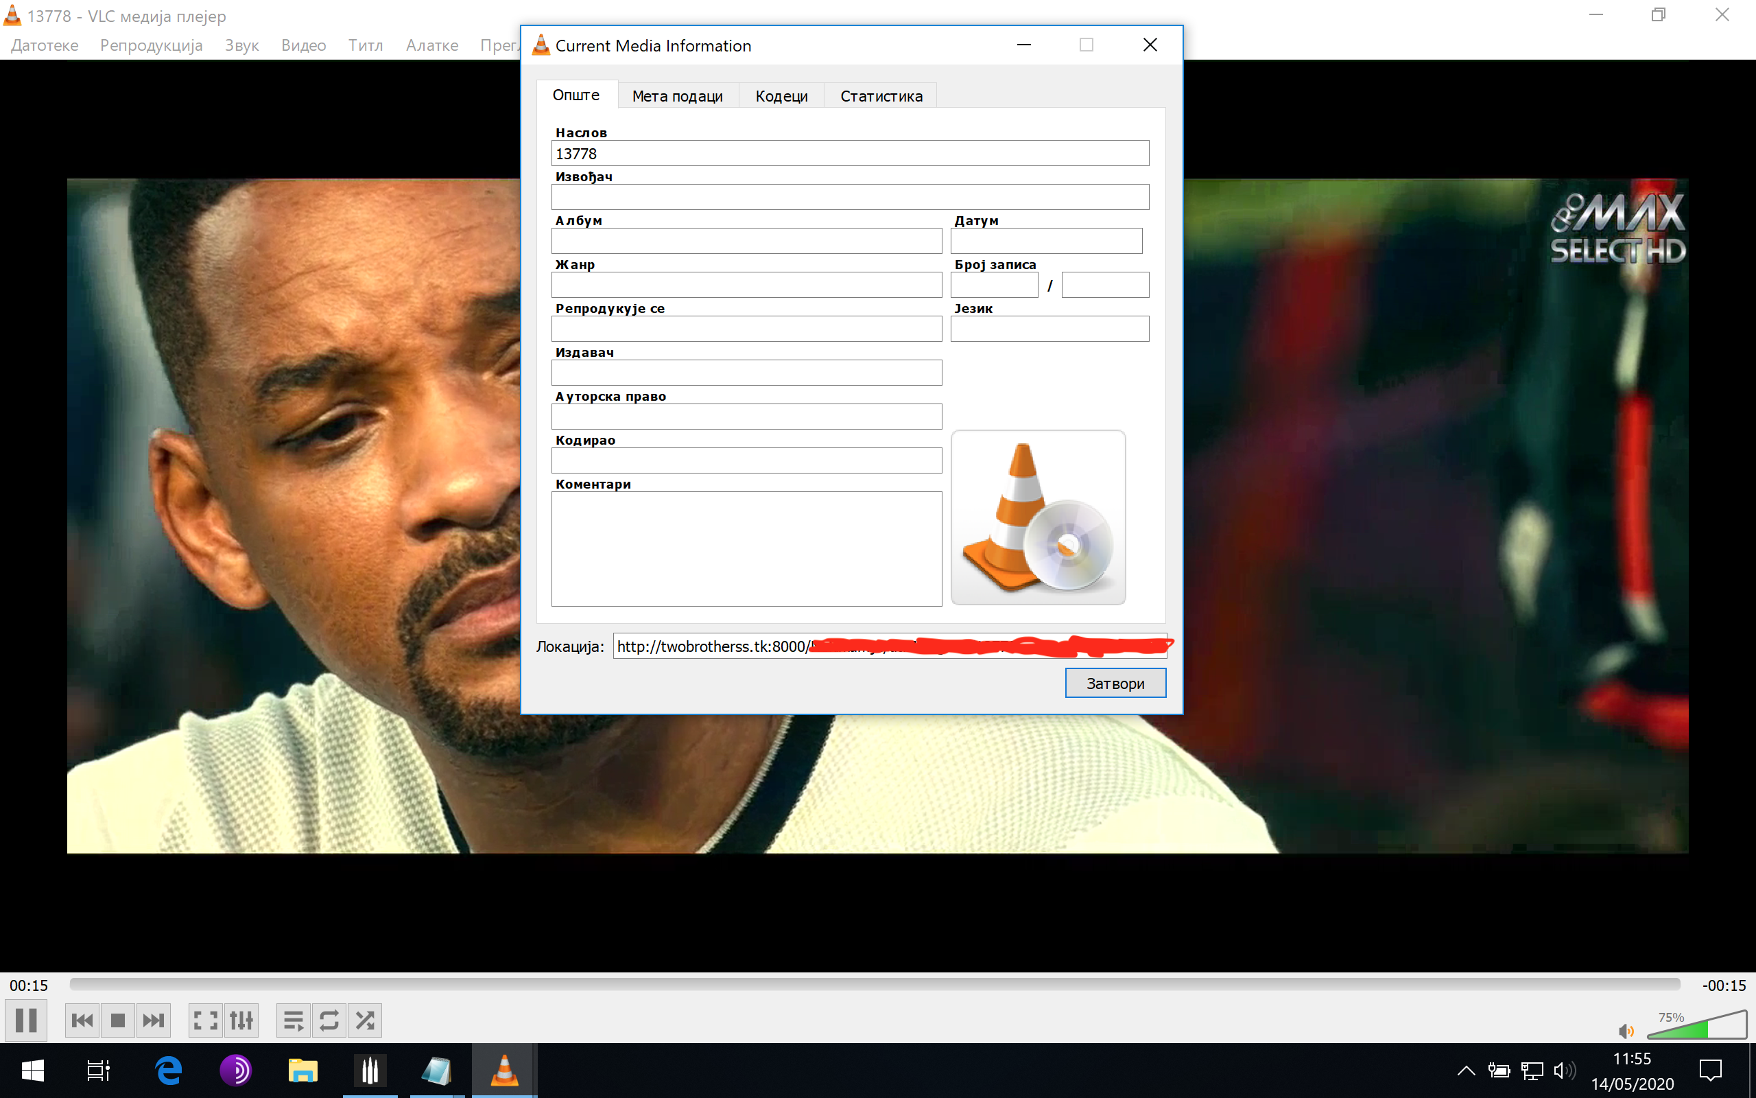Toggle random shuffle playback
The image size is (1756, 1098).
pyautogui.click(x=365, y=1020)
